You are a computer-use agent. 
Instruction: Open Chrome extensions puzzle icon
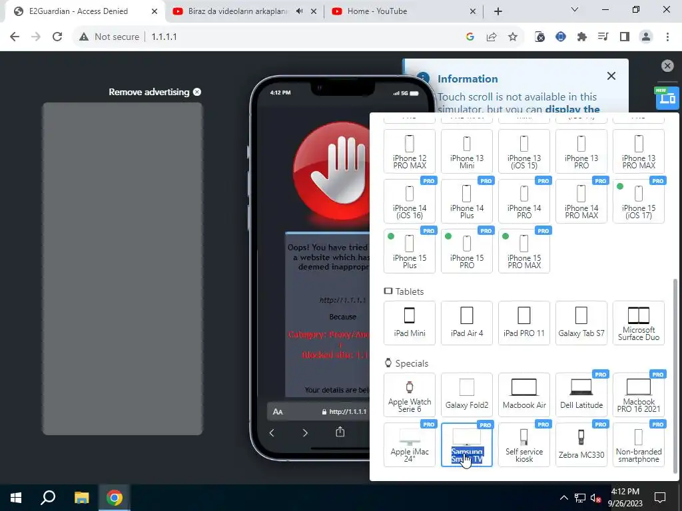tap(581, 37)
